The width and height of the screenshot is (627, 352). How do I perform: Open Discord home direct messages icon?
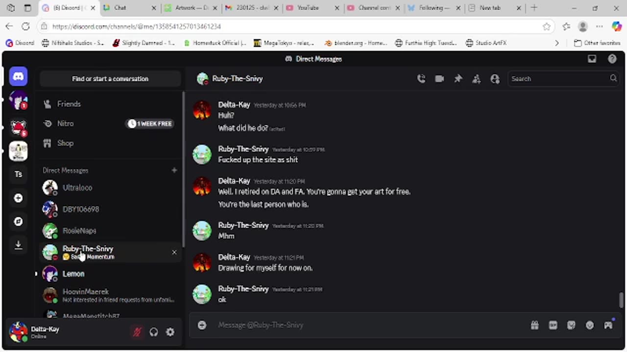click(18, 76)
